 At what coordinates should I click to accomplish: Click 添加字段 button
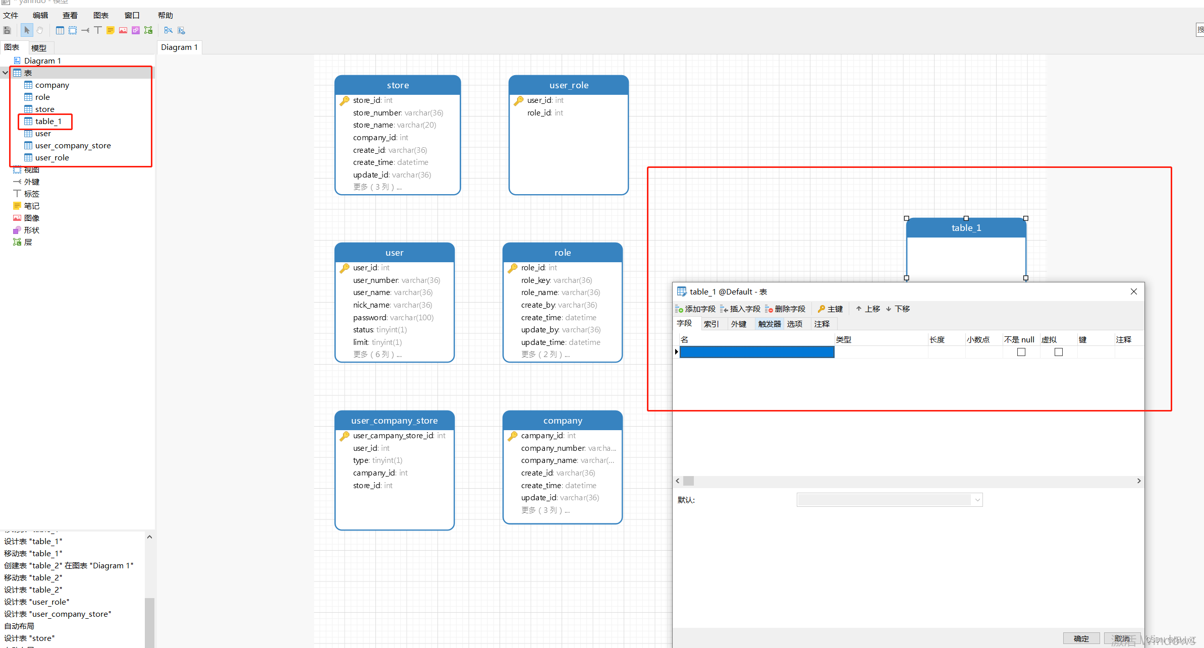click(695, 309)
